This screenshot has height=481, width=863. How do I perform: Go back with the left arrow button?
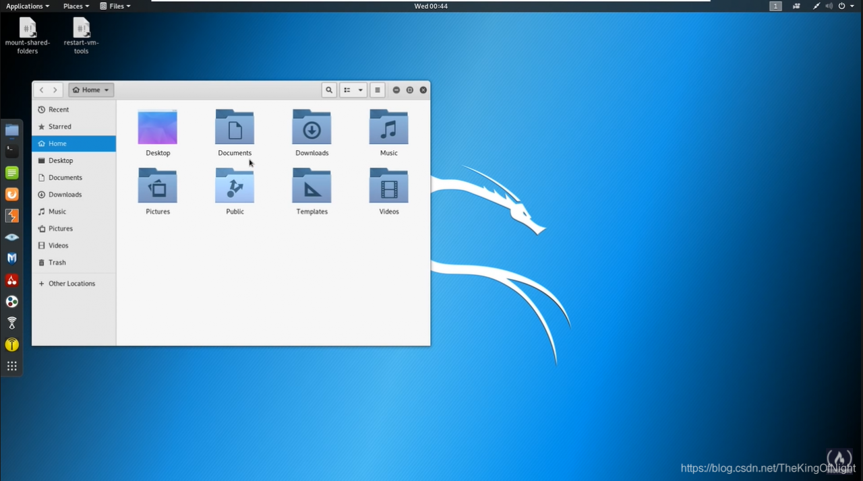41,90
